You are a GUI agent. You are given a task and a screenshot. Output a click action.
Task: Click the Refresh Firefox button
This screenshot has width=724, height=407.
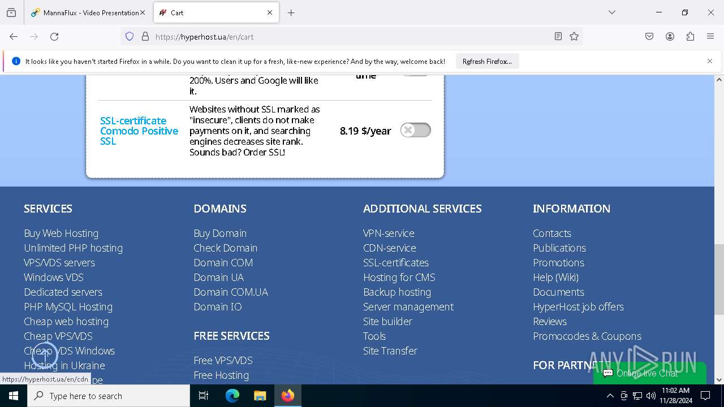click(487, 62)
